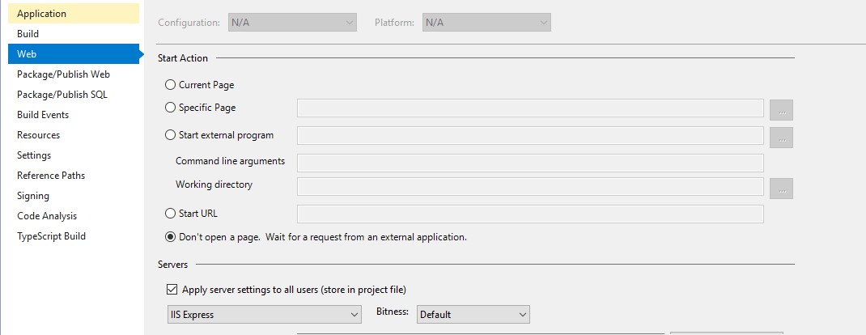Go to Package/Publish Web tab

pyautogui.click(x=74, y=74)
